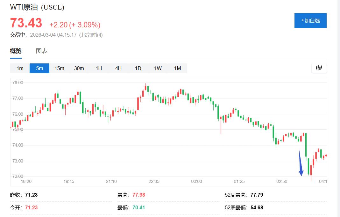Click the candlestick chart type icon
The height and width of the screenshot is (217, 340).
pyautogui.click(x=319, y=68)
